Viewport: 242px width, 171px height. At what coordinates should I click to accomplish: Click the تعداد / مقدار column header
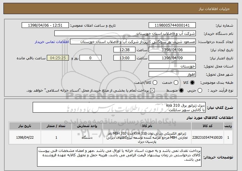(x=56, y=126)
